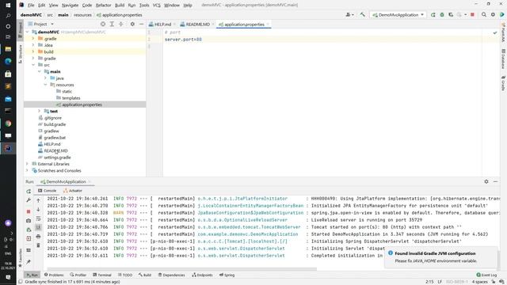Collapse the resources folder

[45, 85]
